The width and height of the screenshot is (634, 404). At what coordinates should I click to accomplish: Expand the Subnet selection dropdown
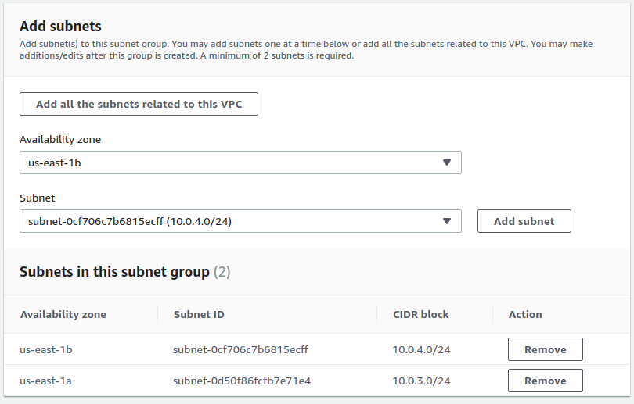click(240, 221)
